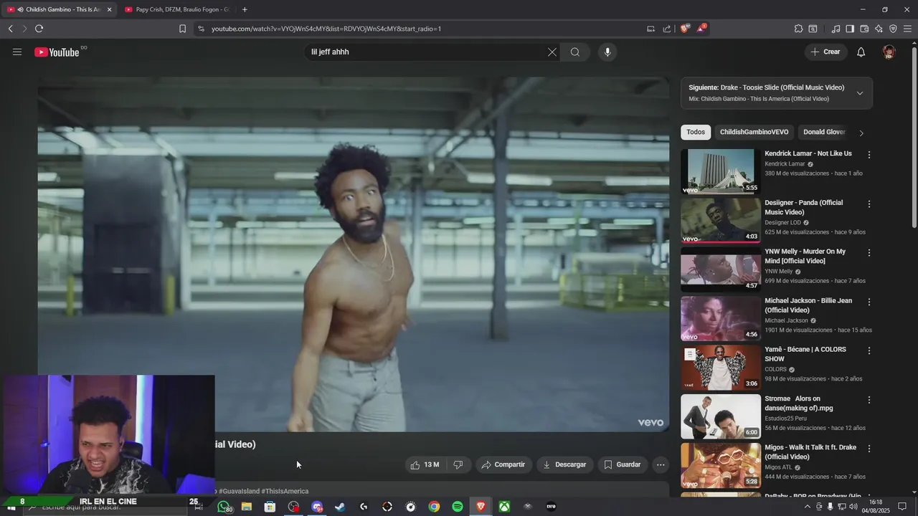The width and height of the screenshot is (918, 516).
Task: Open options for Desiigner Panda video
Action: pos(869,204)
